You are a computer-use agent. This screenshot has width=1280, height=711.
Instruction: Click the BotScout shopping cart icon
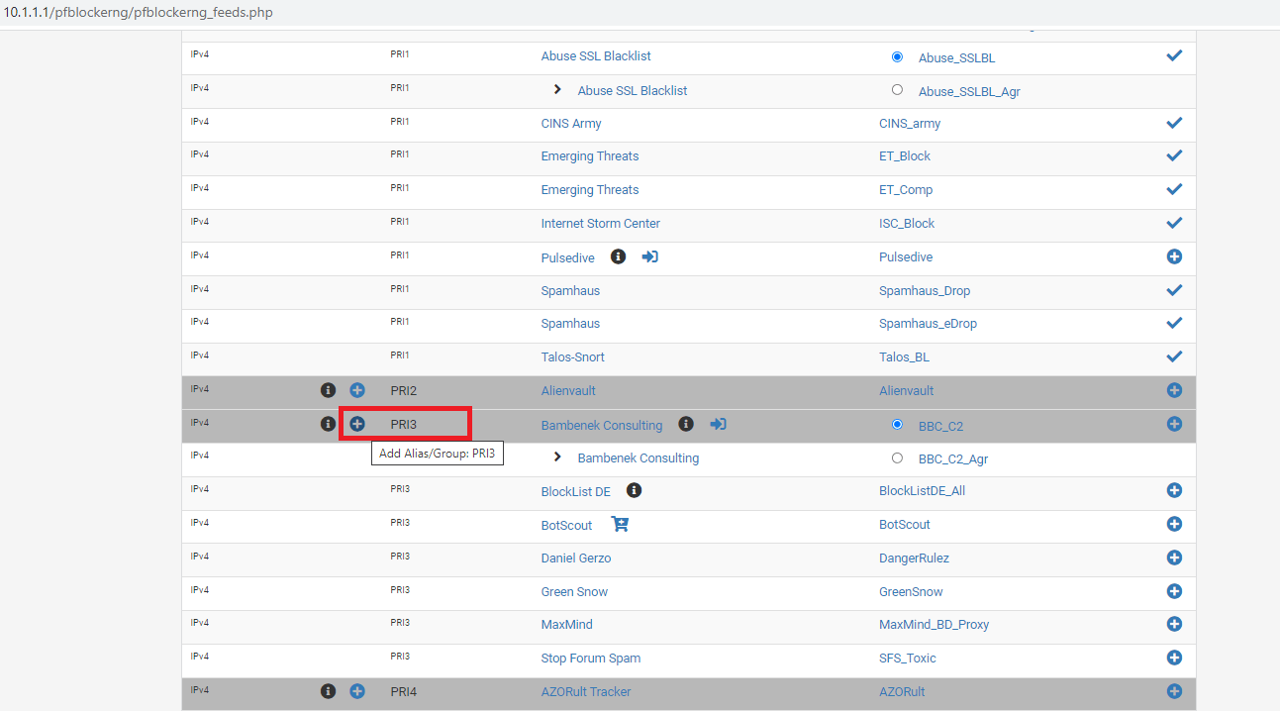coord(620,524)
